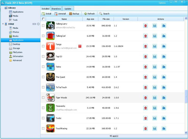Select FileSystem in the sidebar

tap(16, 52)
